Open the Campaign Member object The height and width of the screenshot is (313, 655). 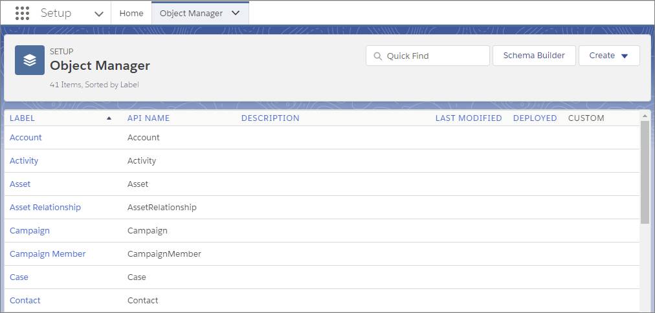[x=48, y=254]
